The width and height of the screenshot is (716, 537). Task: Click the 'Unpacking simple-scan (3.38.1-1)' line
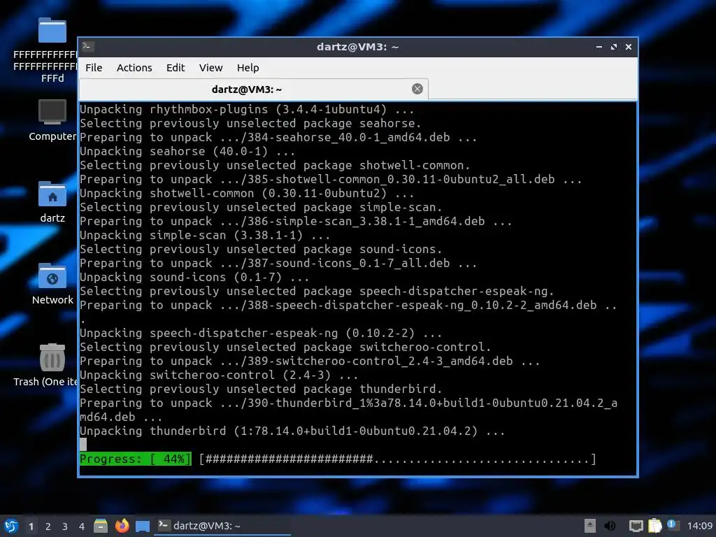tap(205, 235)
